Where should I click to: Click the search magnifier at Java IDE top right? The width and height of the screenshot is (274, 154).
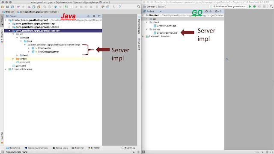(x=139, y=7)
